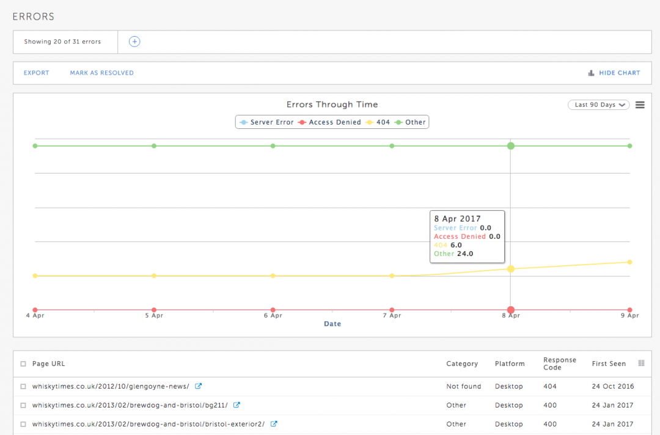Sort by Category column header
The width and height of the screenshot is (660, 435).
point(462,364)
